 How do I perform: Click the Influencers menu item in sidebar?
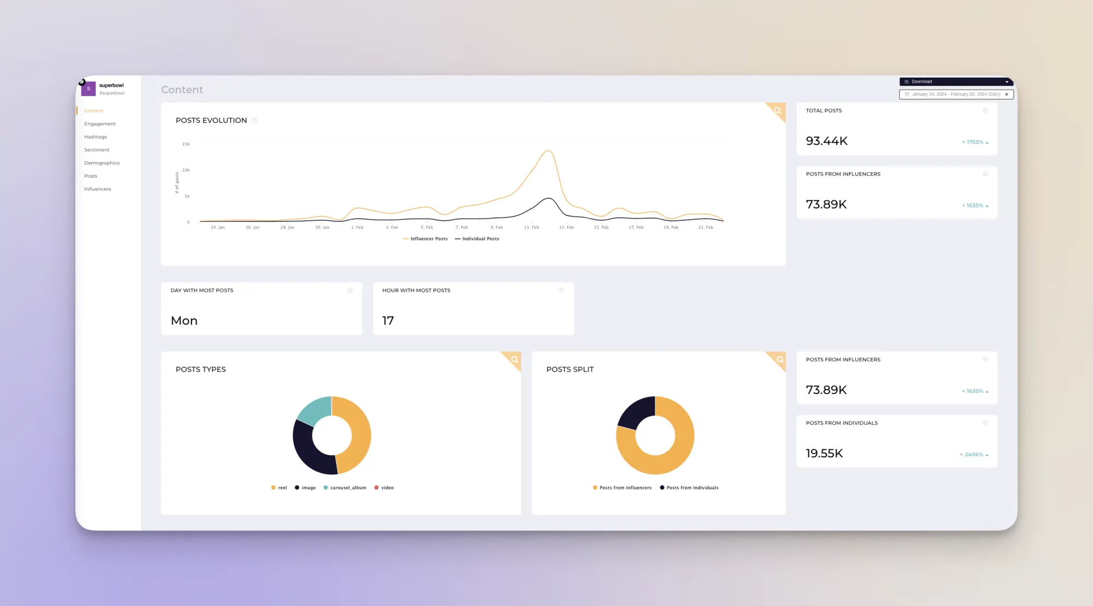(x=97, y=189)
